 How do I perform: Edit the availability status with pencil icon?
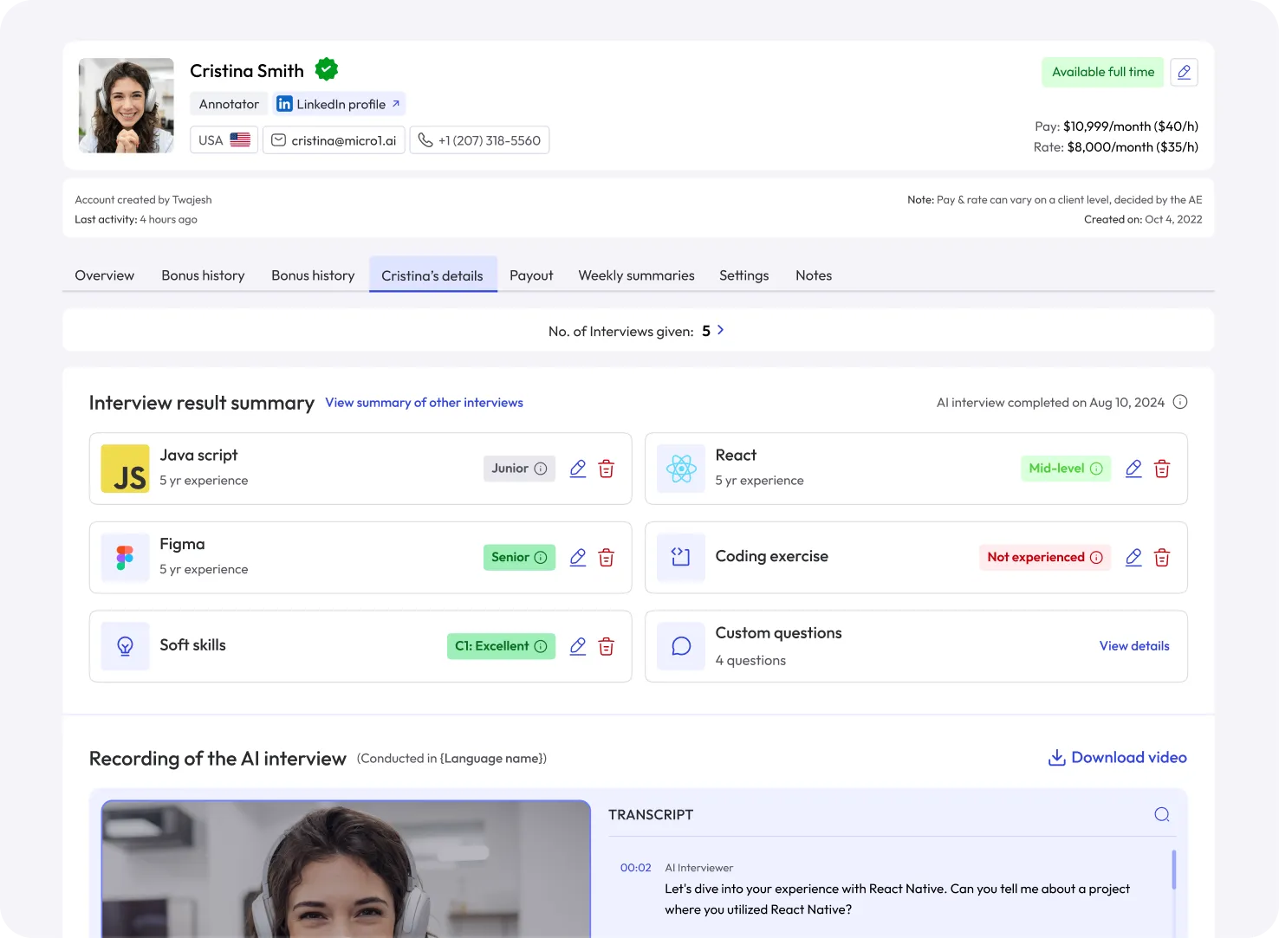pyautogui.click(x=1184, y=72)
